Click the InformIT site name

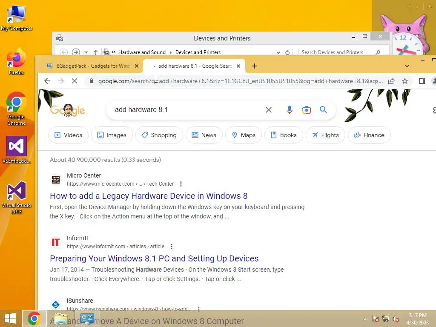coord(78,238)
